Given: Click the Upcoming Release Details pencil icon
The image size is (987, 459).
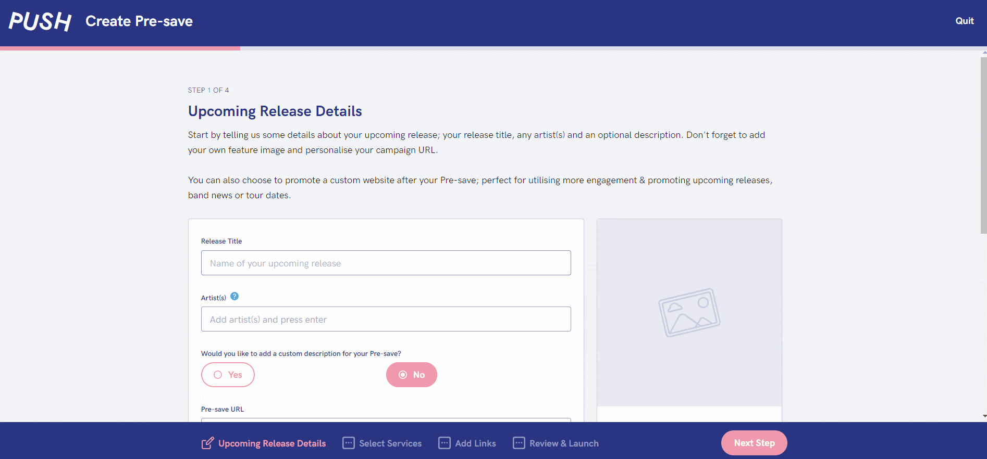Looking at the screenshot, I should (207, 443).
